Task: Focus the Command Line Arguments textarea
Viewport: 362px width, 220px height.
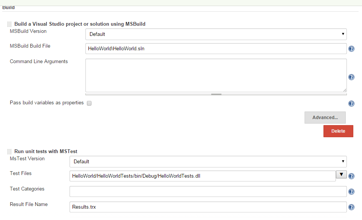Action: click(x=216, y=76)
